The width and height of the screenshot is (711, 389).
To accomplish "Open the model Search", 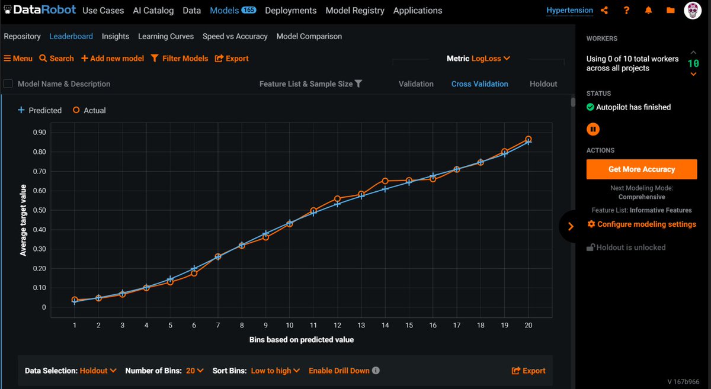I will 56,59.
